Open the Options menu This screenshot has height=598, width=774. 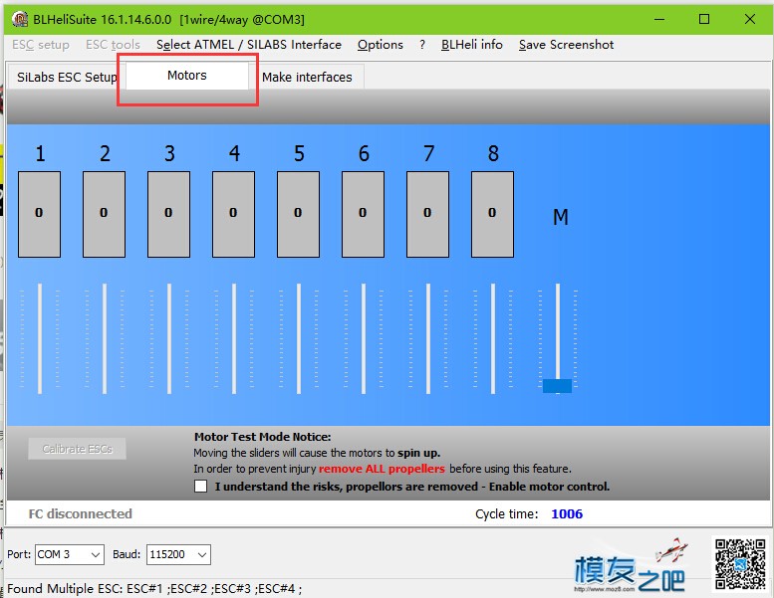tap(381, 45)
